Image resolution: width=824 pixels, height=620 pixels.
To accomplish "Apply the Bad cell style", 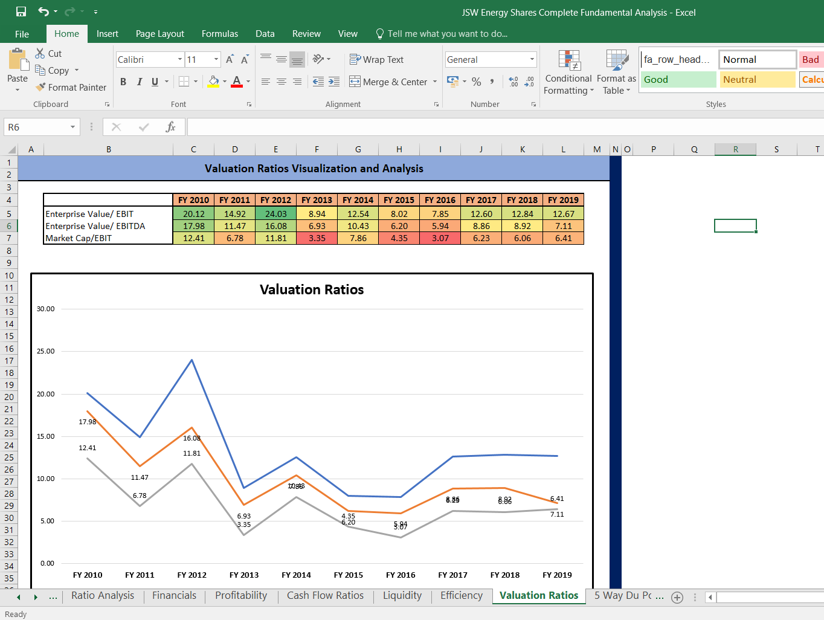I will (811, 59).
